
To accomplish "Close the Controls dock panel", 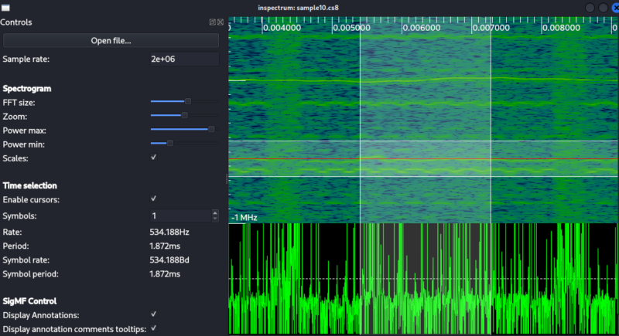I will point(221,22).
